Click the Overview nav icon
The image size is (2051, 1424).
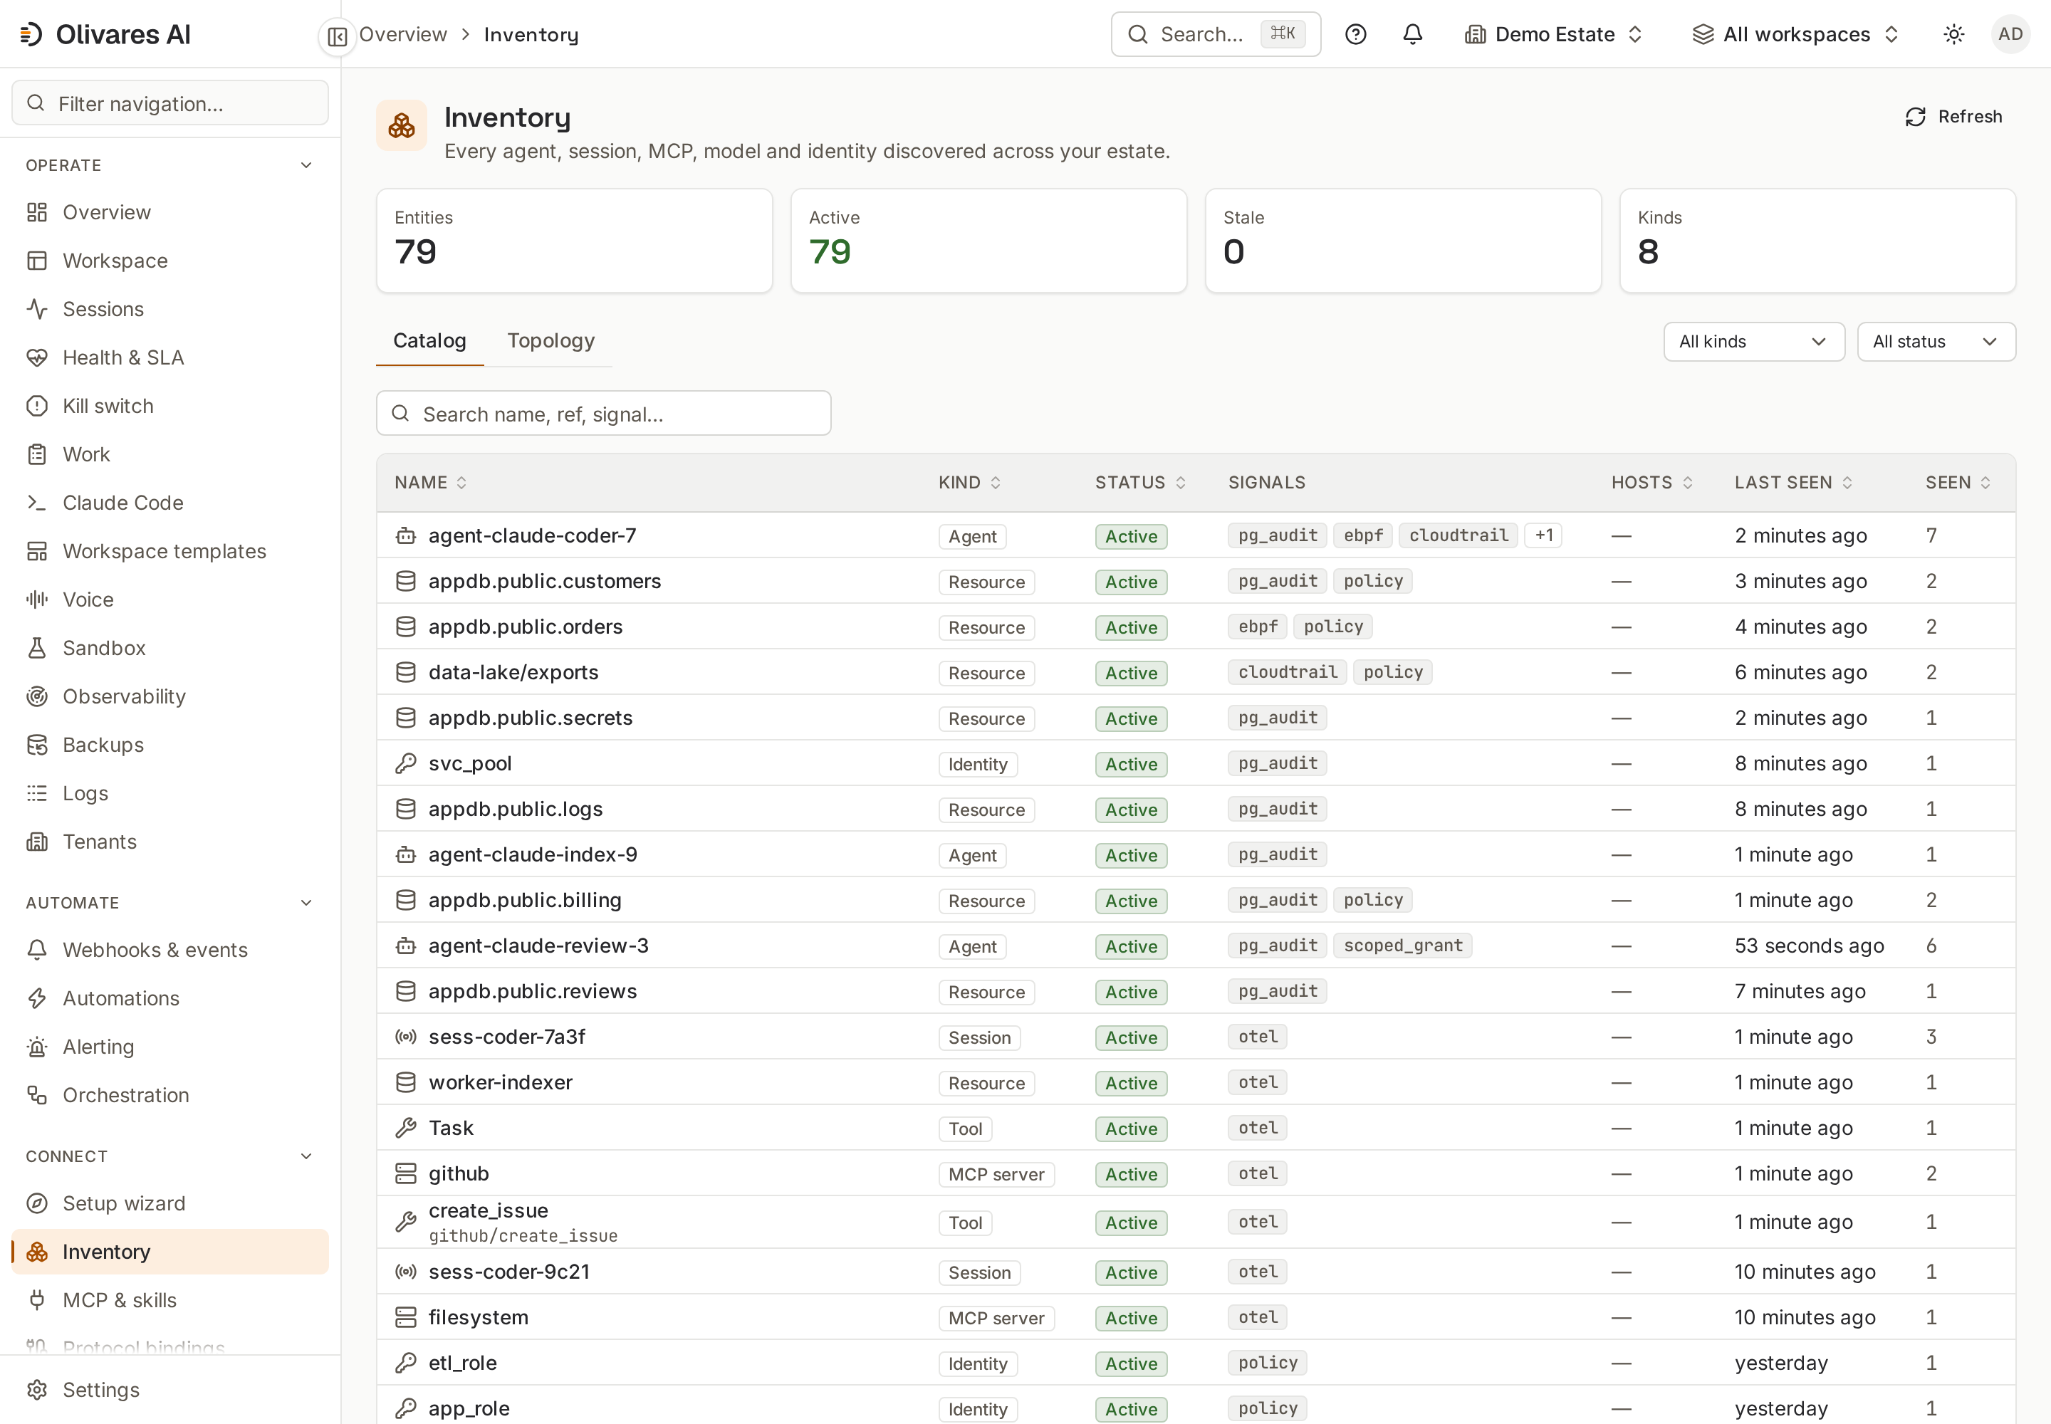coord(36,212)
